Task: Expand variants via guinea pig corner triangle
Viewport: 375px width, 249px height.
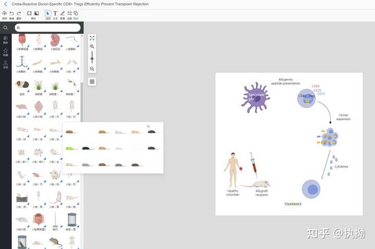Action: [x=28, y=91]
